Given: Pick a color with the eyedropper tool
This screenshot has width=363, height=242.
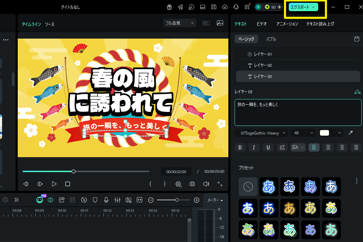Looking at the screenshot, I should tap(351, 132).
